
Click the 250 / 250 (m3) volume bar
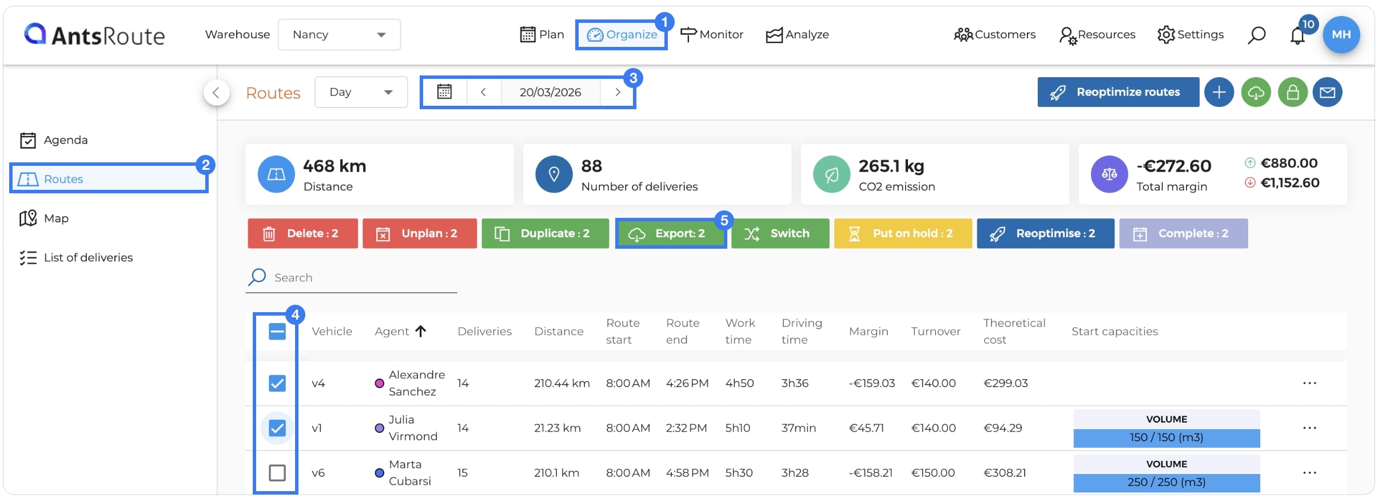[x=1166, y=483]
